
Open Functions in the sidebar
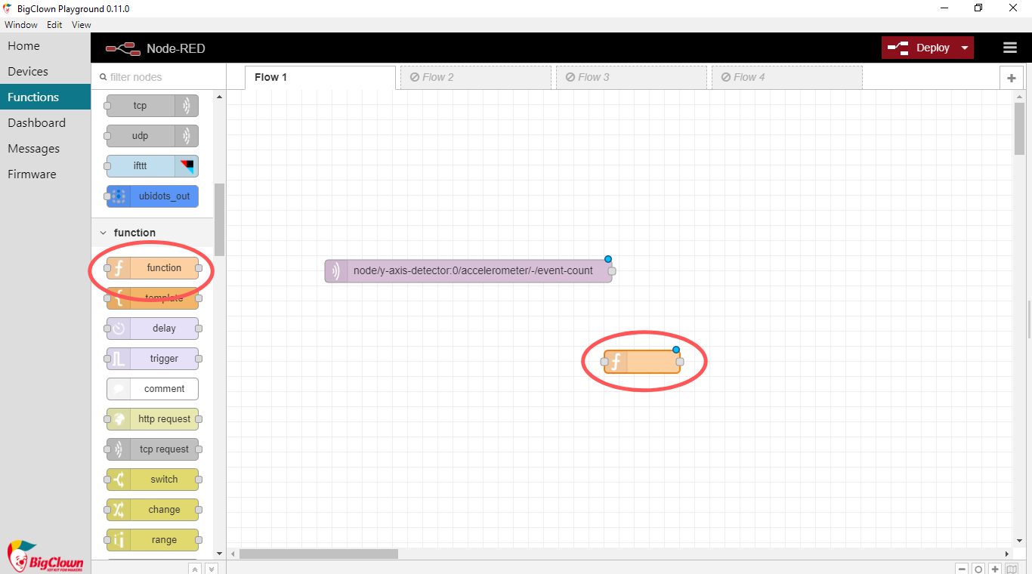pos(45,97)
